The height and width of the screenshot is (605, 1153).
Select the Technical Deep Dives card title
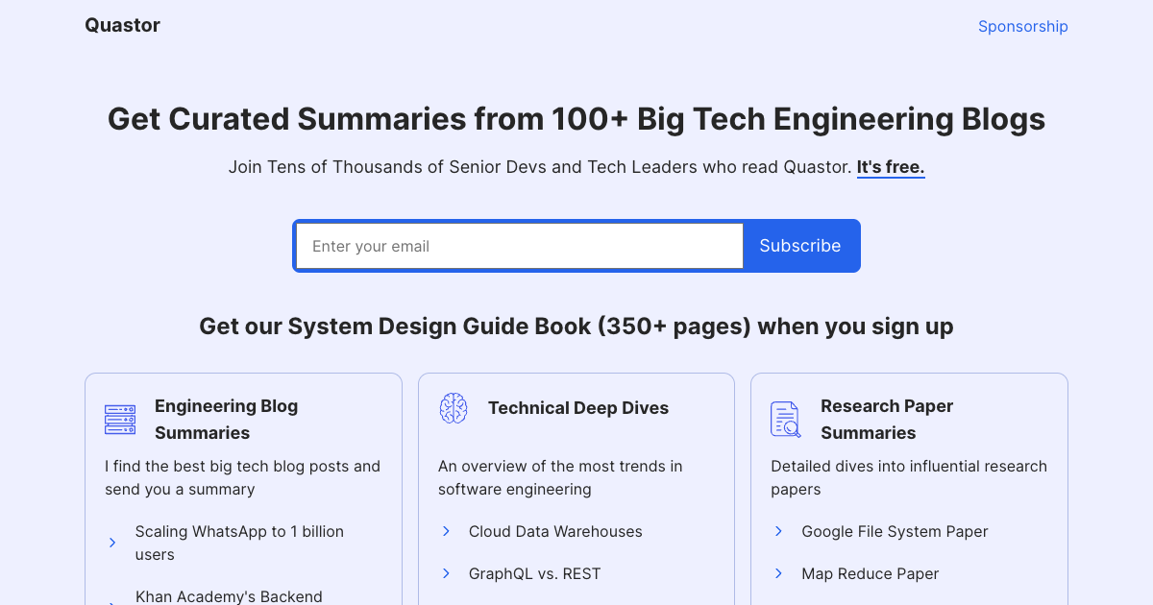pos(577,408)
